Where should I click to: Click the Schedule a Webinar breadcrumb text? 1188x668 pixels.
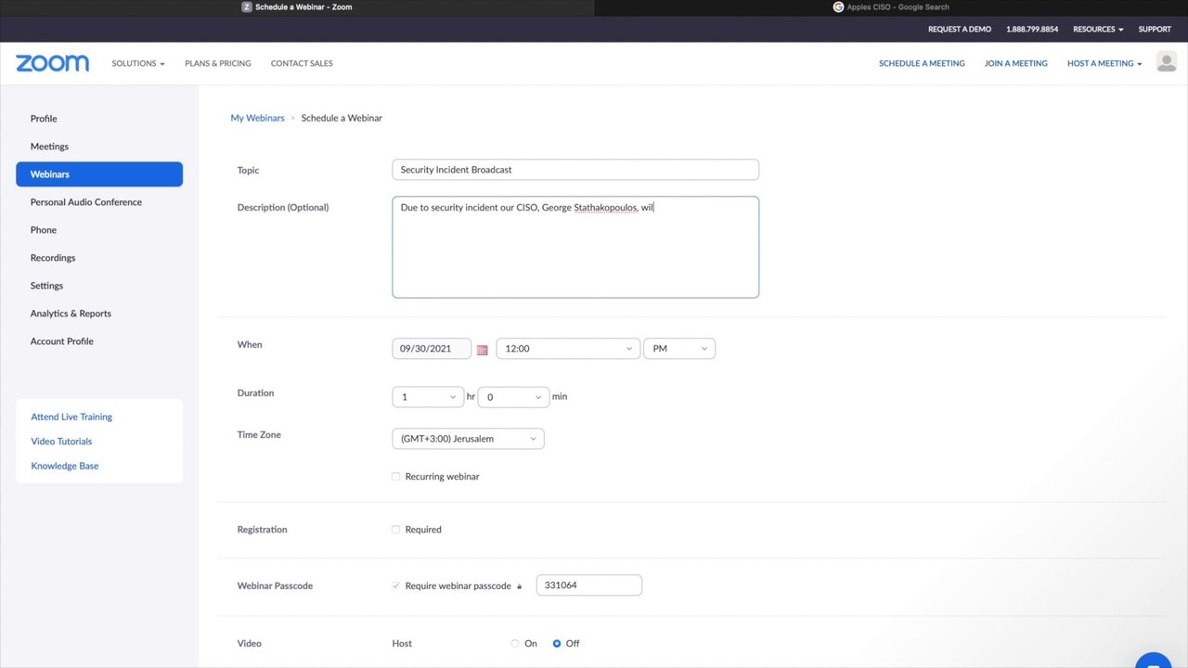342,119
